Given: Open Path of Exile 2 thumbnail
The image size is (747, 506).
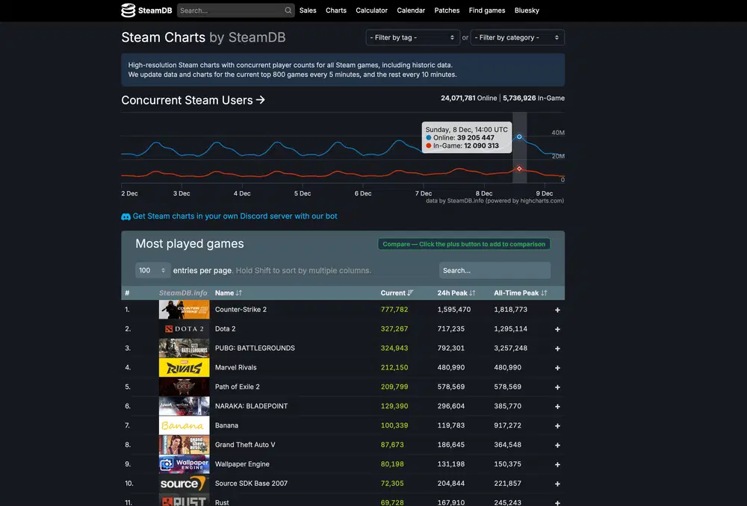Looking at the screenshot, I should pos(184,387).
